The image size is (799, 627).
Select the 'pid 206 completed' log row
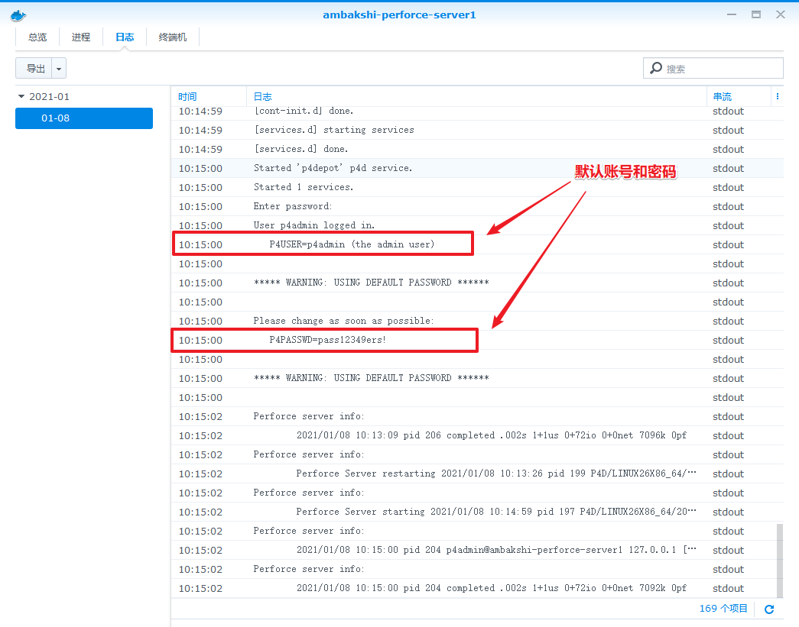click(477, 435)
